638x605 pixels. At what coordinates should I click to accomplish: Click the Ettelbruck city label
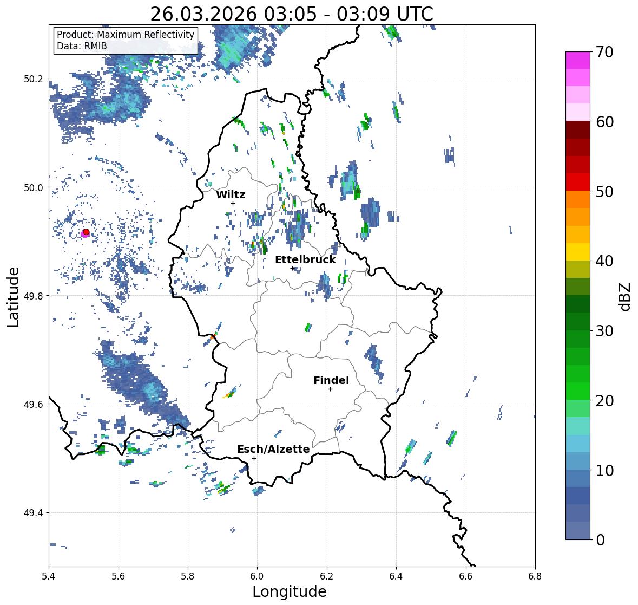click(x=306, y=260)
